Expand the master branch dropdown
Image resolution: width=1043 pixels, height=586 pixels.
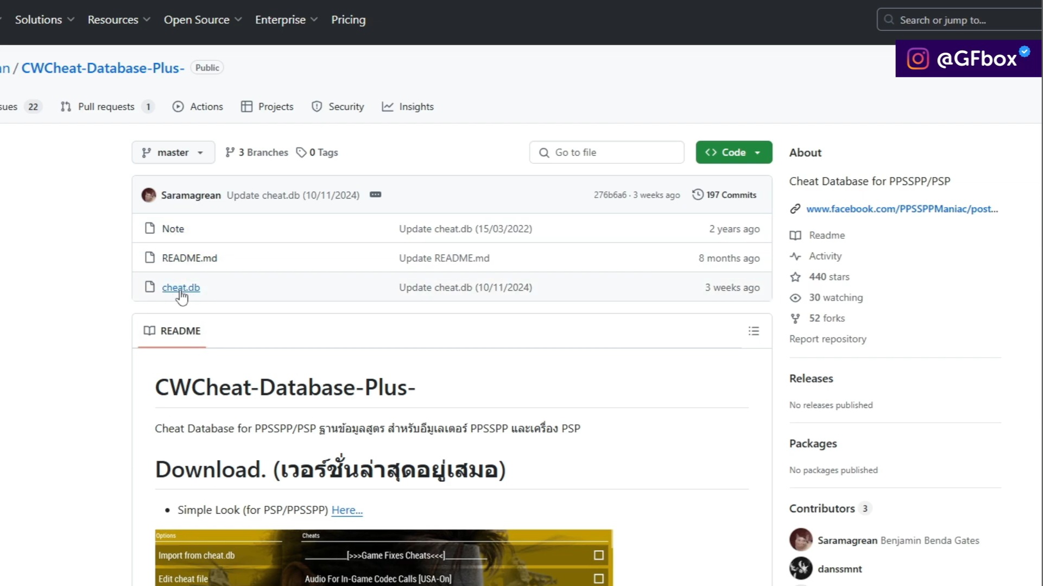pos(173,152)
